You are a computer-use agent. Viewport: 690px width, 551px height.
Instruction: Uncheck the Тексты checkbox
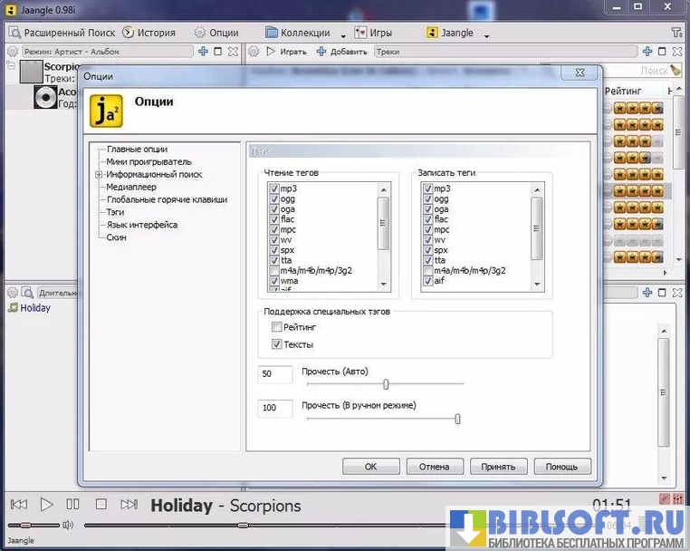pos(277,345)
